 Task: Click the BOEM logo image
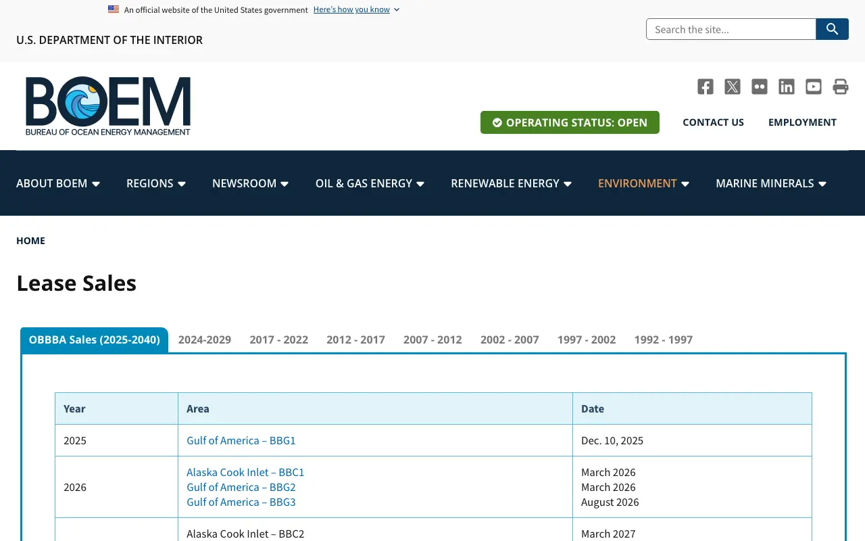coord(108,106)
